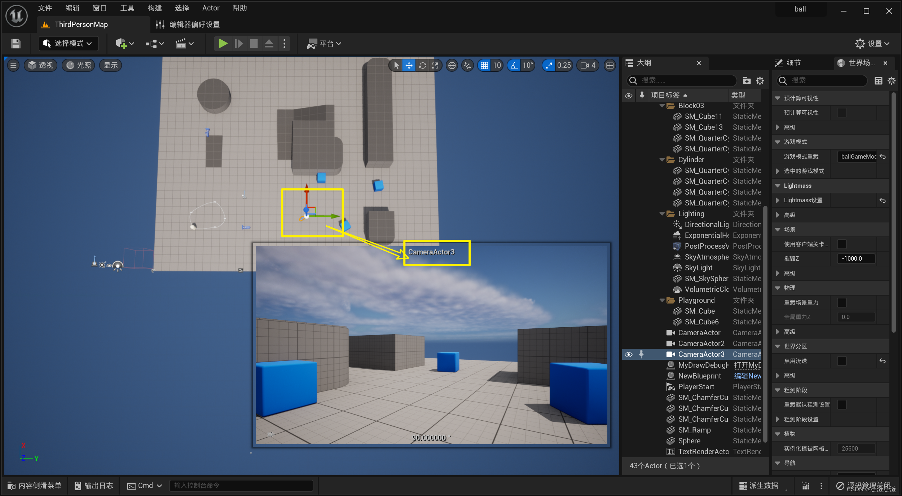Click the console command input field
The width and height of the screenshot is (902, 496).
(241, 486)
